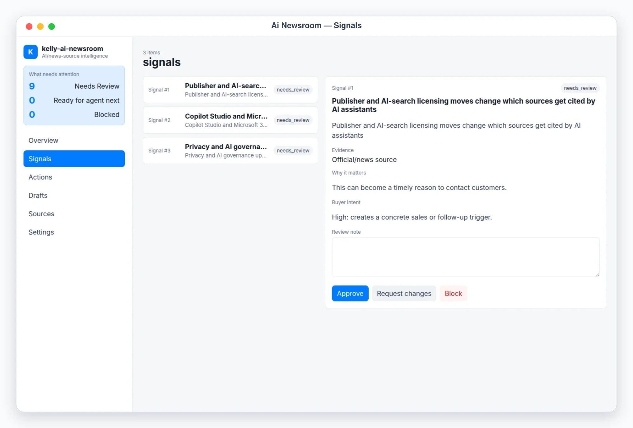Screen dimensions: 633x428
Task: Click the Request changes button
Action: [x=404, y=293]
